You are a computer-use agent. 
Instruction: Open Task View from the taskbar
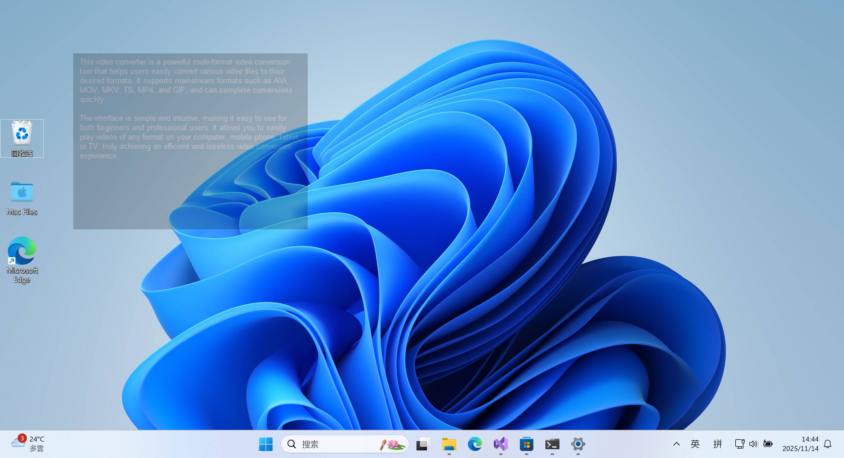pos(423,444)
